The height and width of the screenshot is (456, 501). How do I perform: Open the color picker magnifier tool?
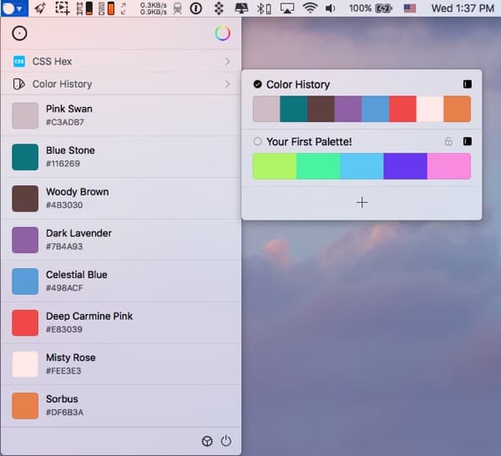click(x=19, y=33)
